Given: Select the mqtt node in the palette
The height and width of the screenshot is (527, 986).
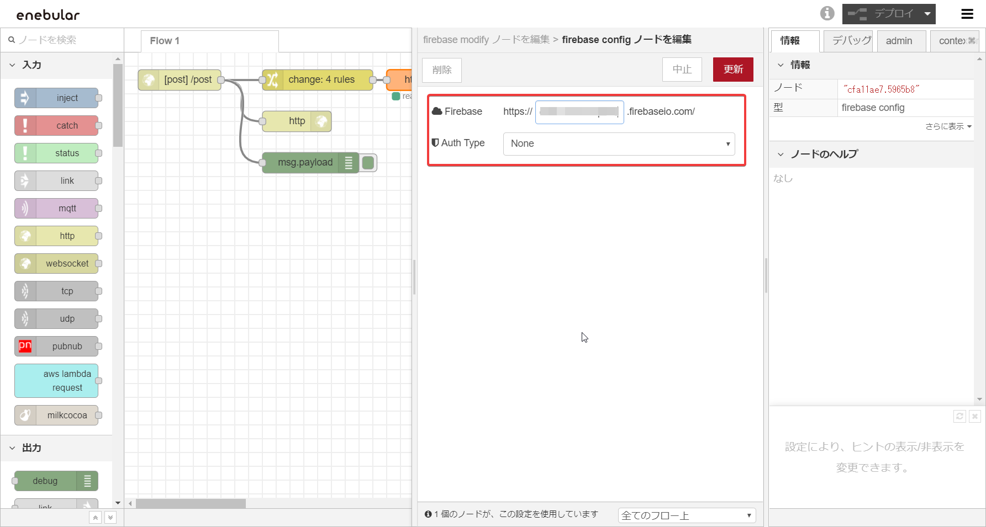Looking at the screenshot, I should tap(57, 208).
